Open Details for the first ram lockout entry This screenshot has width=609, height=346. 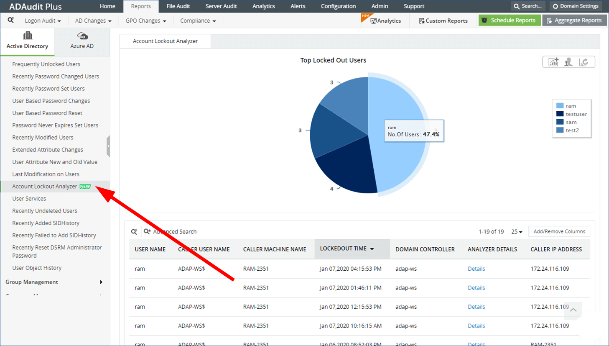click(476, 268)
